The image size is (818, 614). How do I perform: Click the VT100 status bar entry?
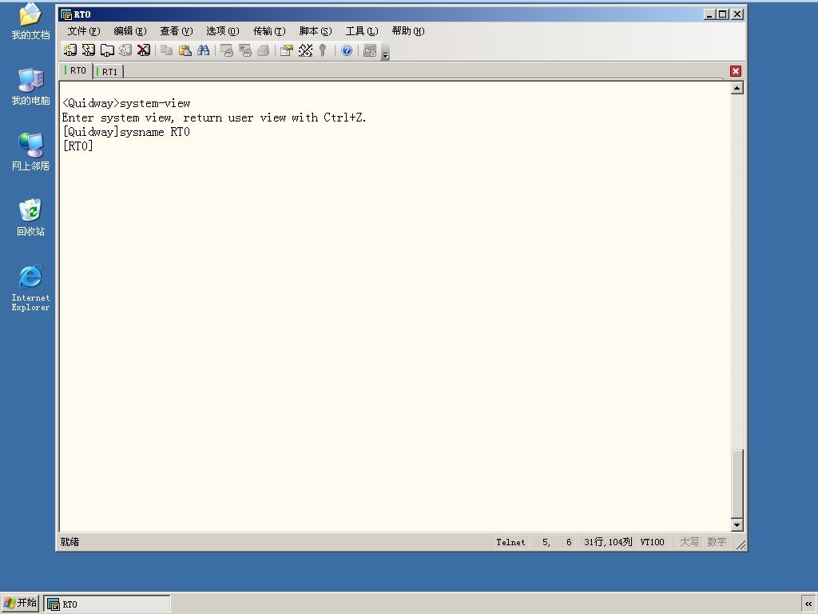pos(652,542)
